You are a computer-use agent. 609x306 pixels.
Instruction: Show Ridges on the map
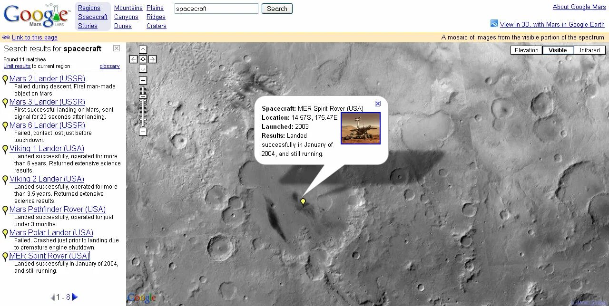(156, 17)
